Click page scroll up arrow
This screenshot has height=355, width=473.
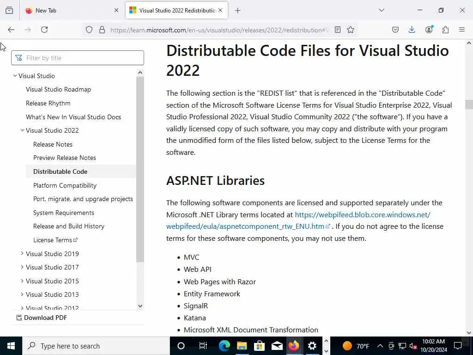tap(469, 43)
